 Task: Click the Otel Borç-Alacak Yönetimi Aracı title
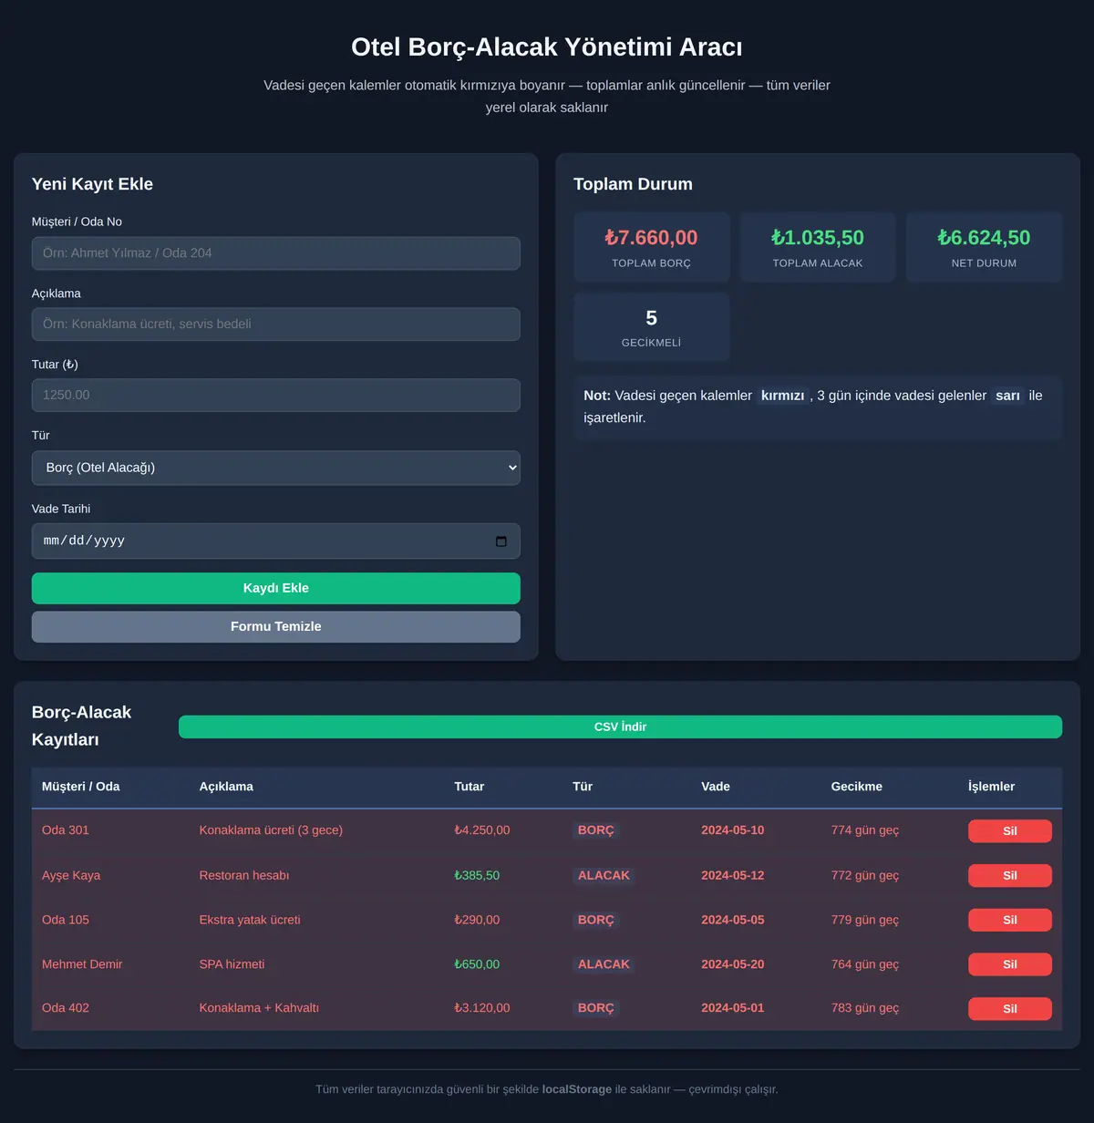(547, 47)
